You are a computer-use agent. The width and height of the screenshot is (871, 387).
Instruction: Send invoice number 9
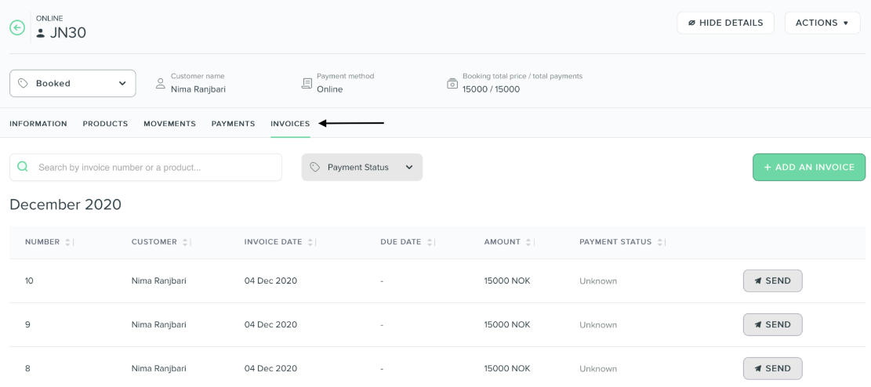[773, 325]
